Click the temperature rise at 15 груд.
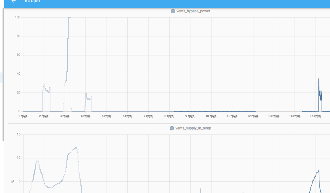 pos(316,181)
